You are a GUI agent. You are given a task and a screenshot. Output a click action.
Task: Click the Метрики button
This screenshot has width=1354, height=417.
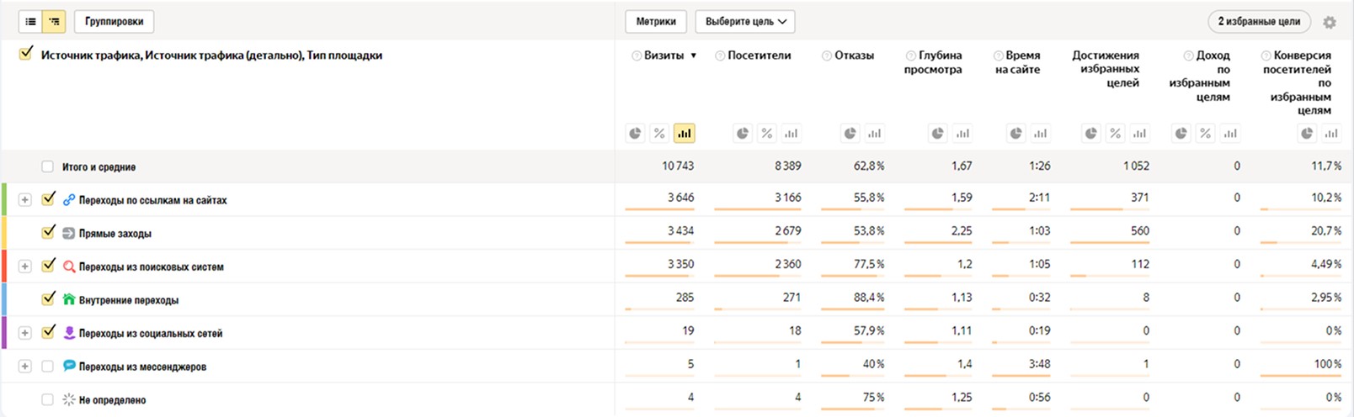pos(656,22)
